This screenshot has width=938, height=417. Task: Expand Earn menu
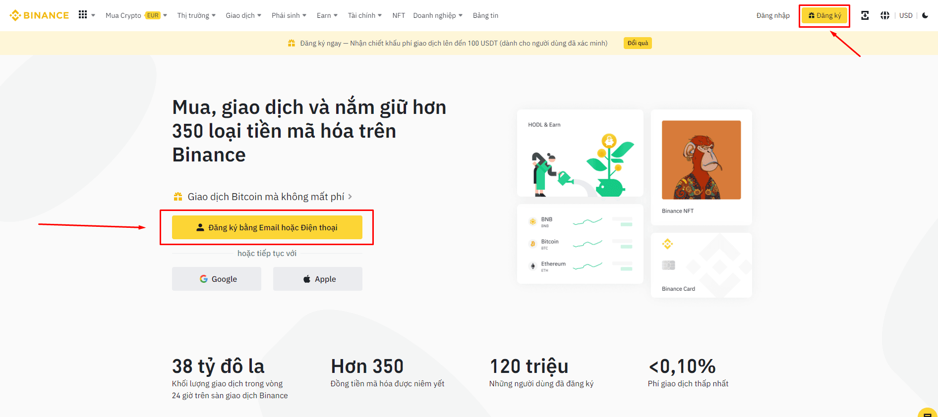coord(327,15)
